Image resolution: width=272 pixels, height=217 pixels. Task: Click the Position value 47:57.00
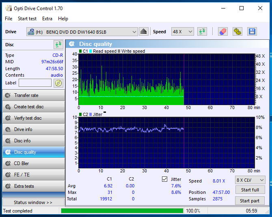(221, 192)
